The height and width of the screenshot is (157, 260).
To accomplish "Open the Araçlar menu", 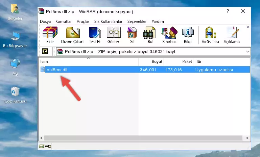I will (83, 22).
